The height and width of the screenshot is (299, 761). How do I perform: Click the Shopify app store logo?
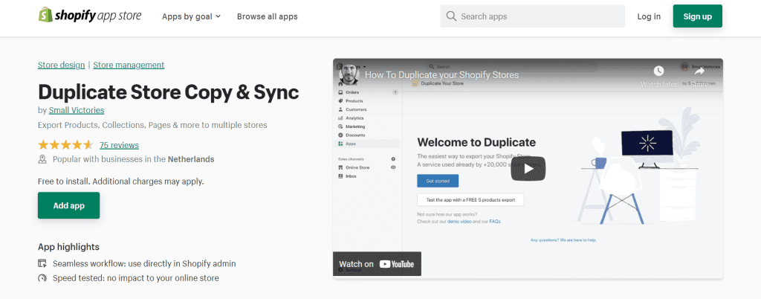tap(90, 16)
